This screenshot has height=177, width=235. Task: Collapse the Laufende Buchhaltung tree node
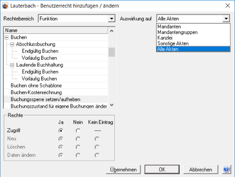(12, 65)
